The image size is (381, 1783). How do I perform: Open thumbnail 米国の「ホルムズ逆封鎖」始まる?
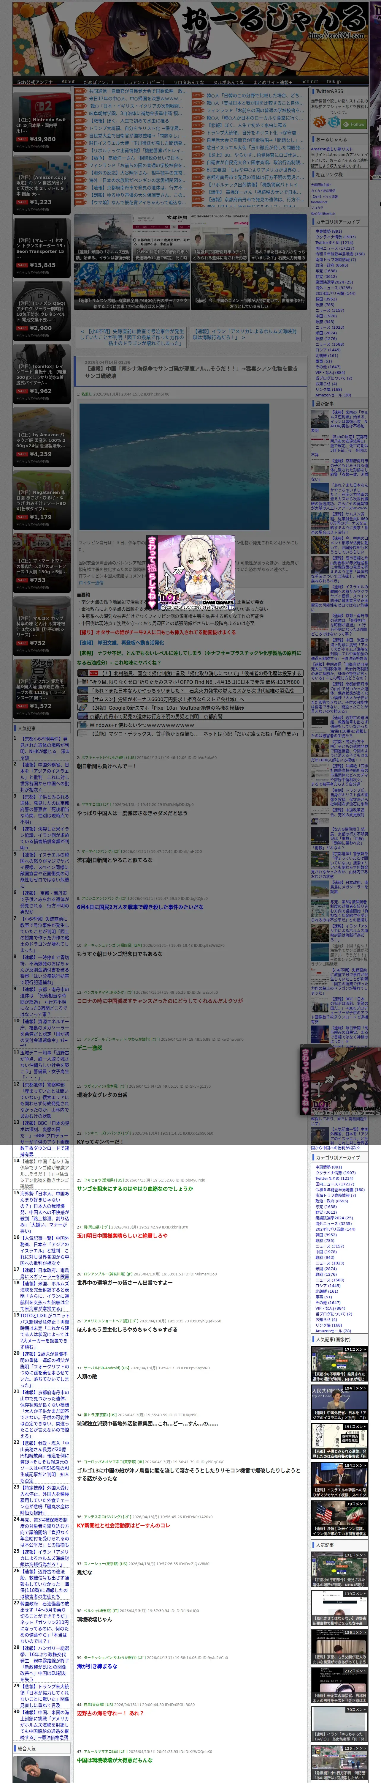point(103,237)
